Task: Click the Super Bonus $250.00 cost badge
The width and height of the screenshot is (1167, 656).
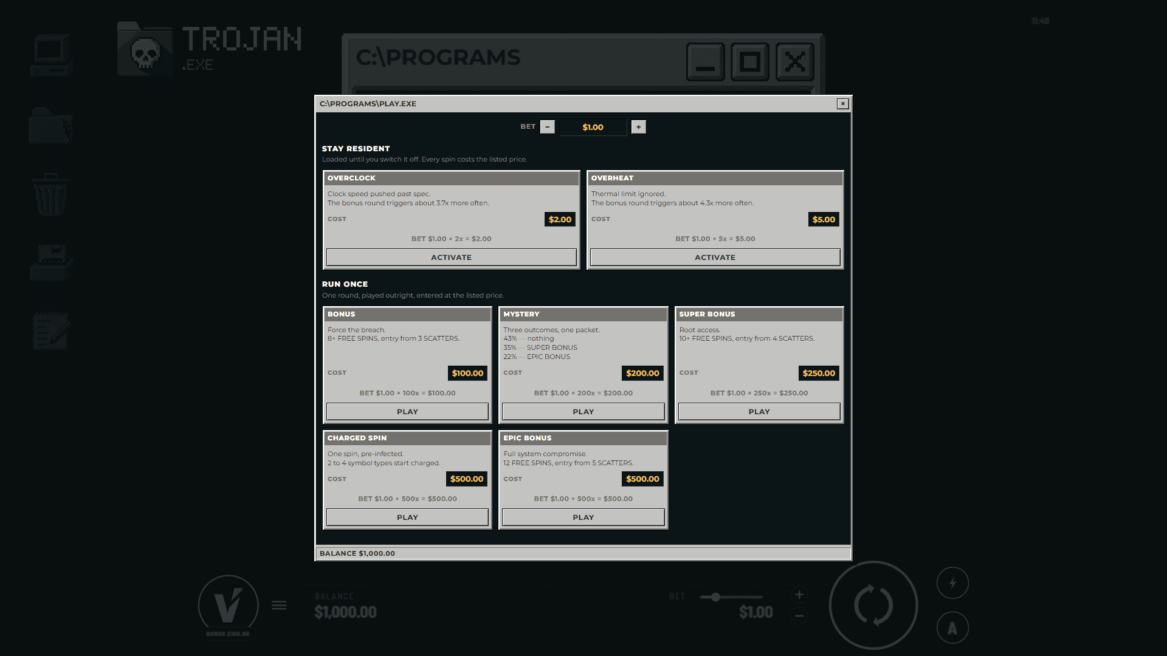Action: (x=819, y=373)
